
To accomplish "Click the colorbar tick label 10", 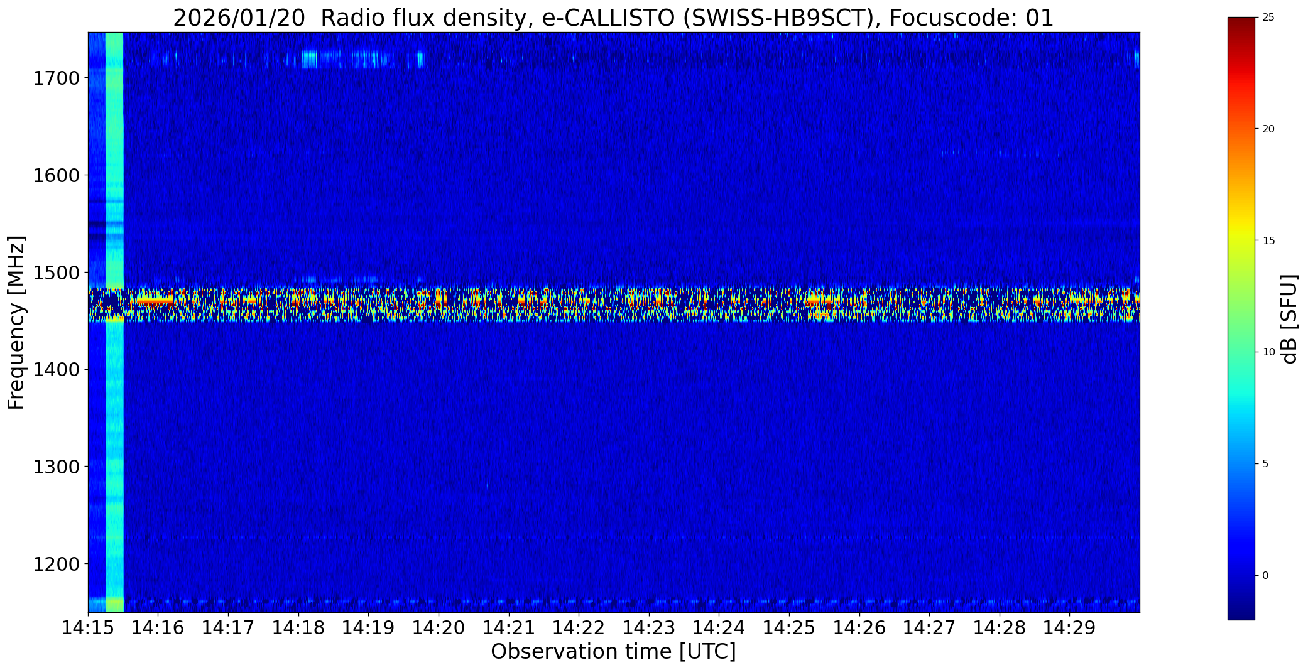I will (x=1268, y=352).
